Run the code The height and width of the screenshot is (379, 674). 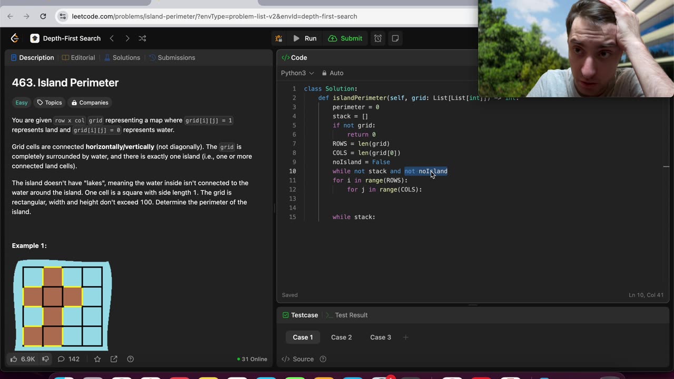pyautogui.click(x=305, y=38)
